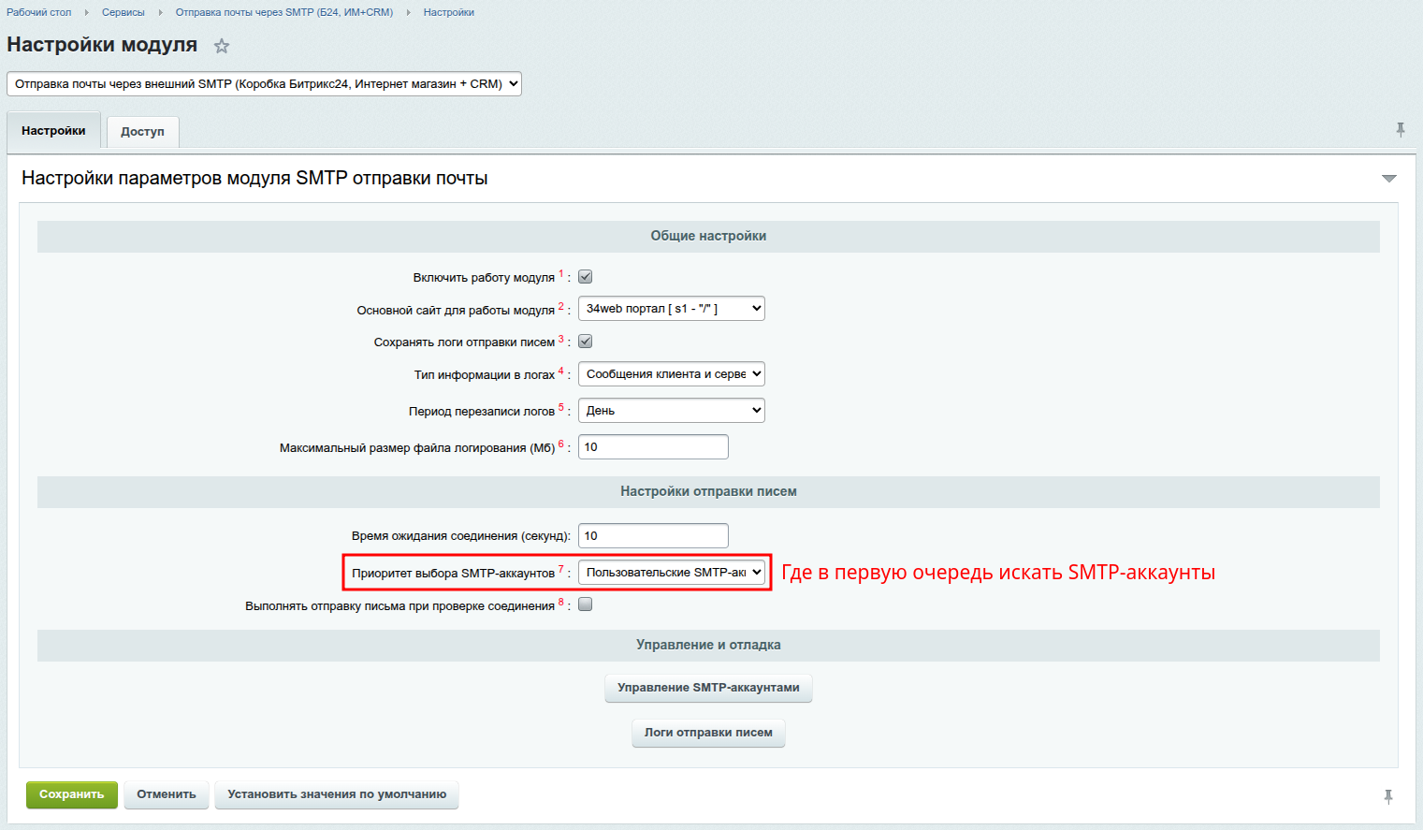This screenshot has height=830, width=1423.
Task: Click the 'Общие настройки' section heading
Action: pyautogui.click(x=708, y=236)
